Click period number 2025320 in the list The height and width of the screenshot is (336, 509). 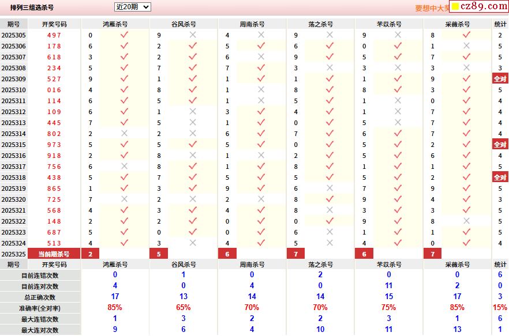tap(14, 199)
